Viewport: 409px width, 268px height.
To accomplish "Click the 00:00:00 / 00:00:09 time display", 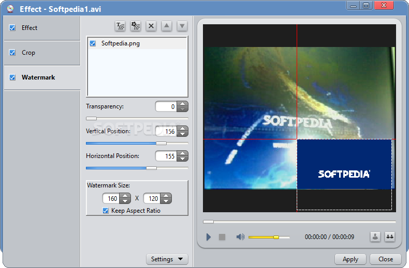I will (x=329, y=237).
